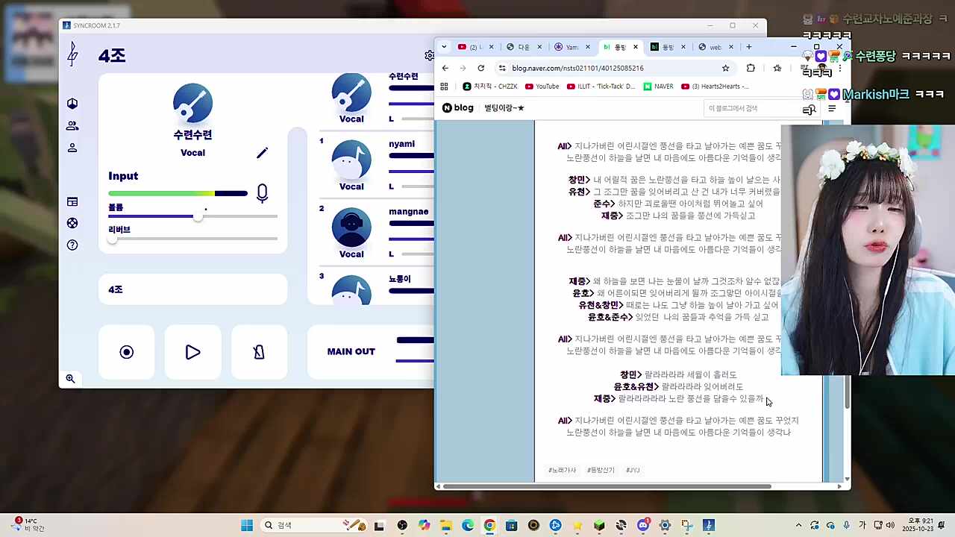Expand the tab search chevron in Chrome
Screen dimensions: 955x537
tap(444, 46)
